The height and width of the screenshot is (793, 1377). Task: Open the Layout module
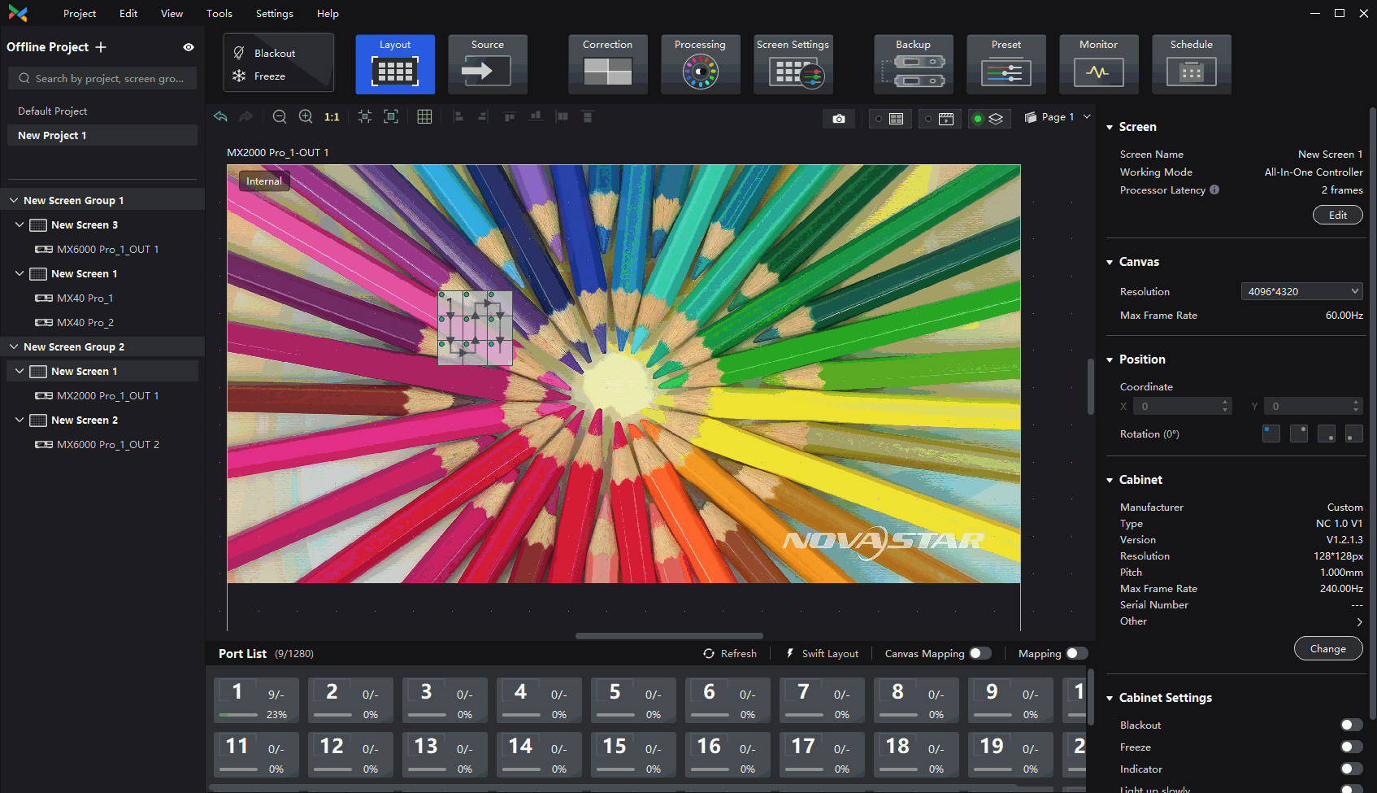[x=395, y=64]
